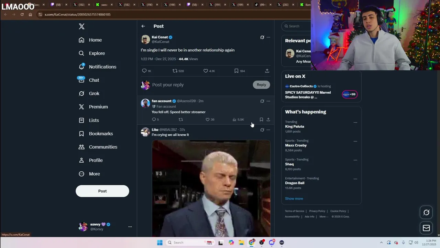Viewport: 440px width, 248px height.
Task: Open Terms of Service link
Action: coord(295,211)
